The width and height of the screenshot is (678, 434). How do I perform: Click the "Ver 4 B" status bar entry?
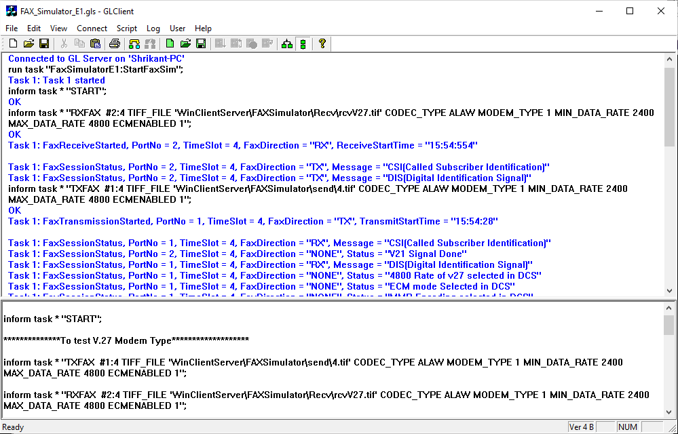(581, 427)
